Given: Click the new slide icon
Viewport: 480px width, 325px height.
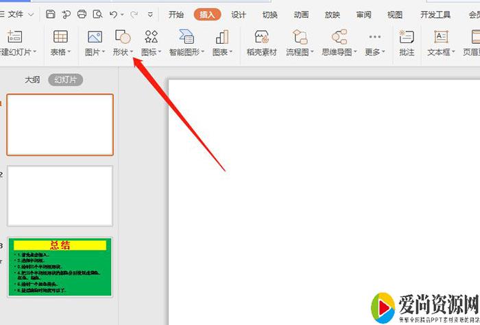Looking at the screenshot, I should point(14,36).
